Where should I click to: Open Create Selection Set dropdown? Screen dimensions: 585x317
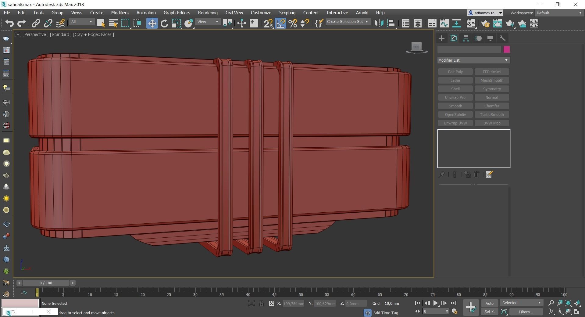click(348, 22)
